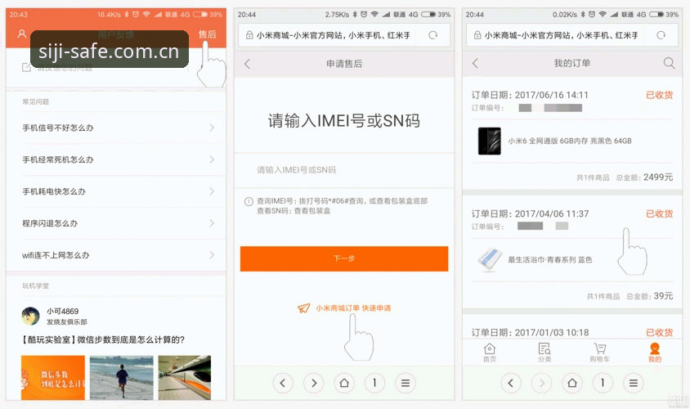Click the 2499元 order total

[x=658, y=177]
